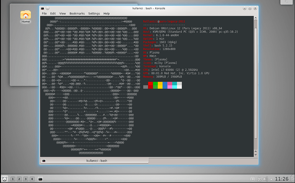Viewport: 295px width, 183px height.
Task: Open the File menu in Konsole
Action: pyautogui.click(x=44, y=14)
